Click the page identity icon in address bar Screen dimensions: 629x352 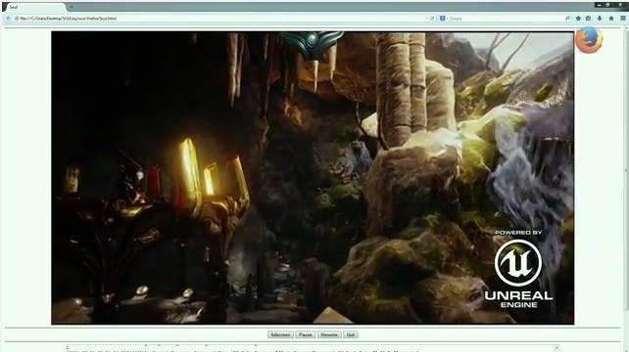coord(17,19)
